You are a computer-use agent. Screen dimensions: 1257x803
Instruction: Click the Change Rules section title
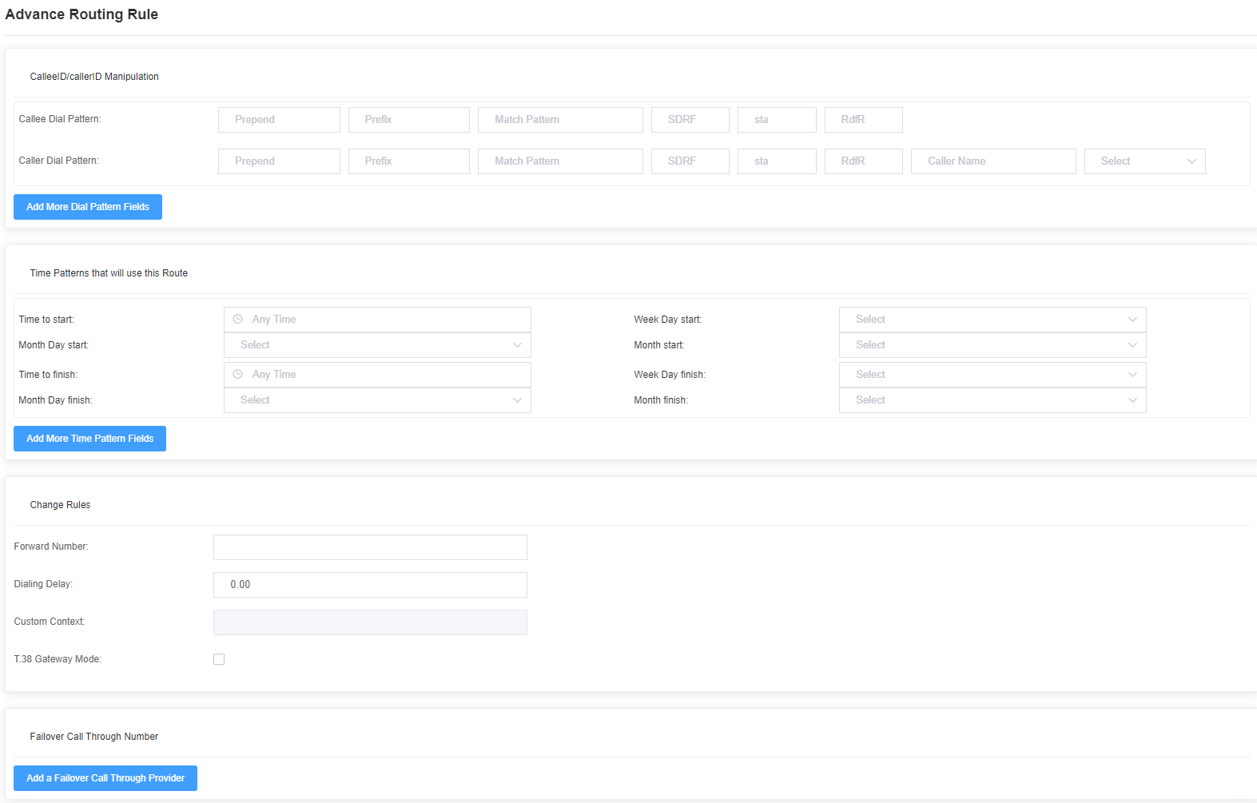click(60, 505)
